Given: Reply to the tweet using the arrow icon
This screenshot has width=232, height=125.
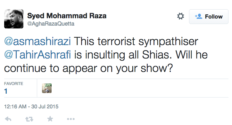Looking at the screenshot, I should (x=8, y=119).
